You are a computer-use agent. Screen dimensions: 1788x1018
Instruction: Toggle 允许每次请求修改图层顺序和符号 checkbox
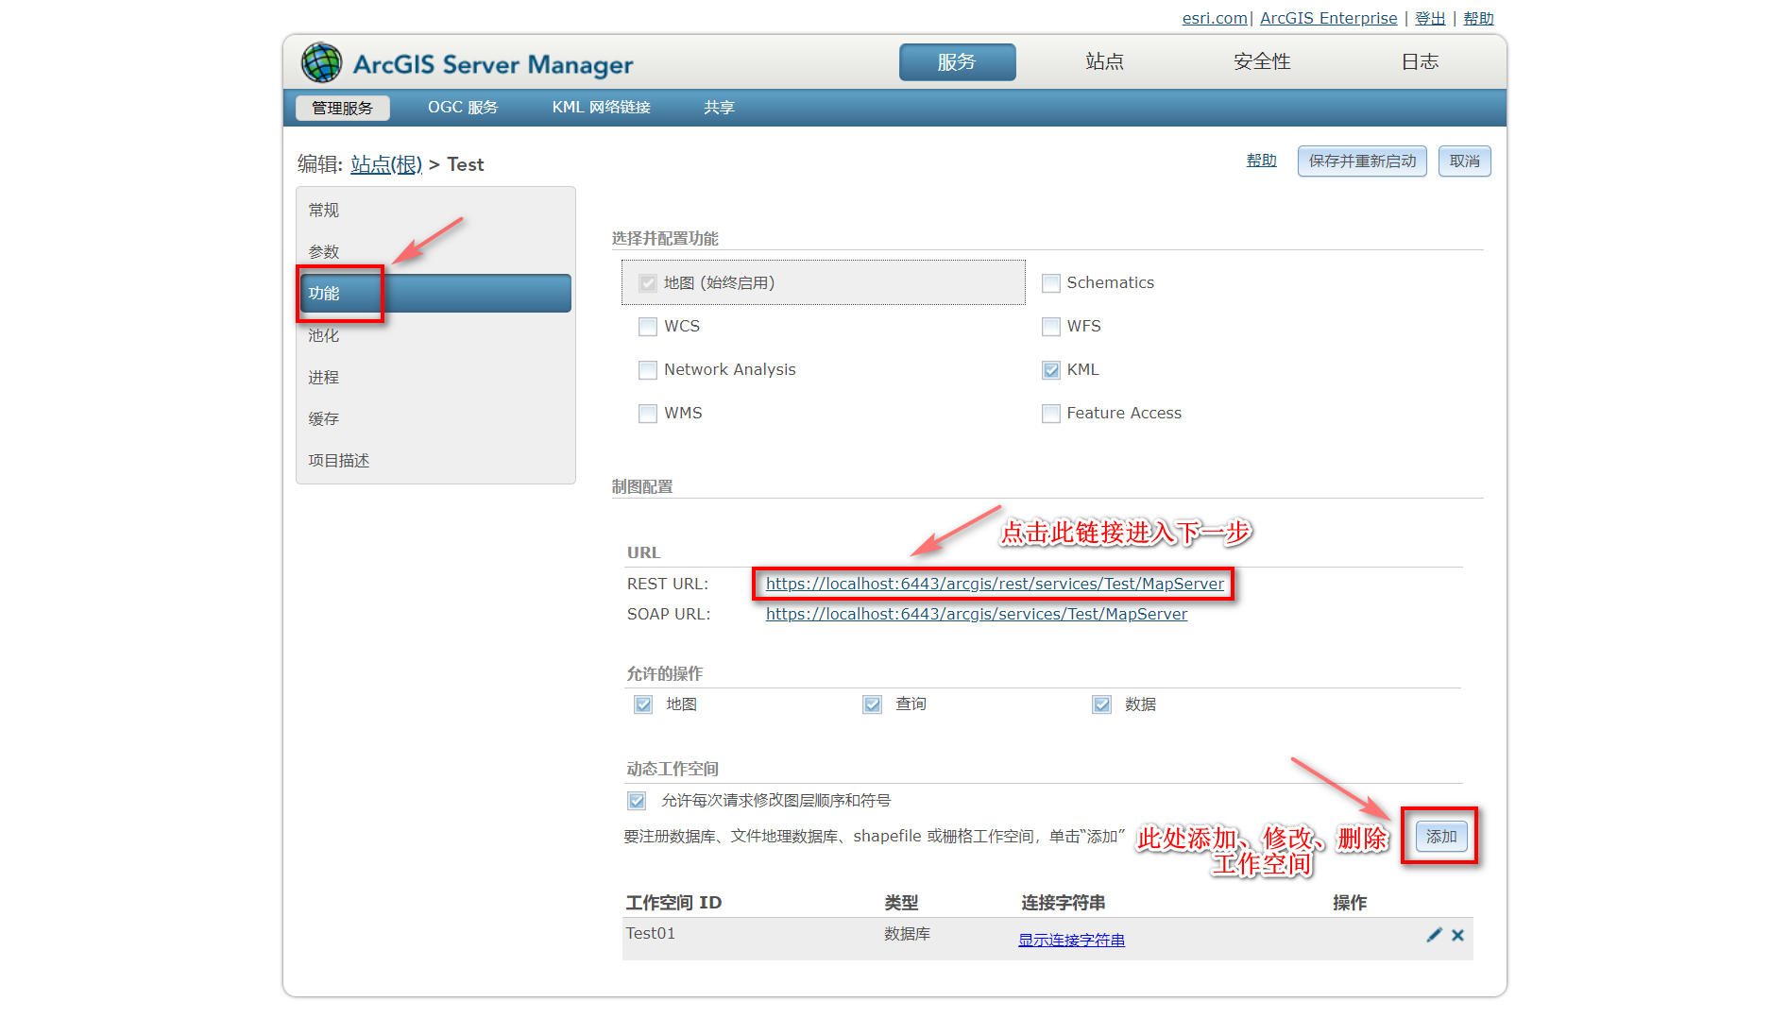click(638, 801)
